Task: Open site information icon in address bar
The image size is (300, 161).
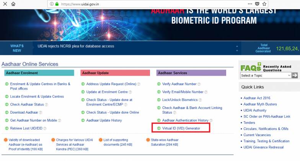Action: (52, 4)
